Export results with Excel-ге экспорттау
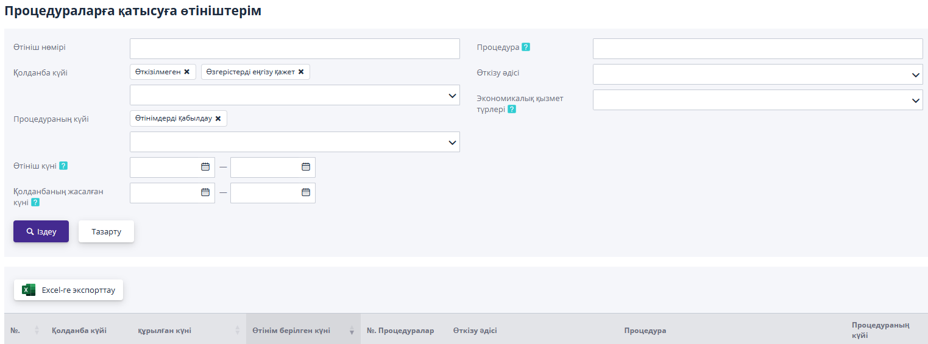This screenshot has width=928, height=344. click(x=68, y=290)
